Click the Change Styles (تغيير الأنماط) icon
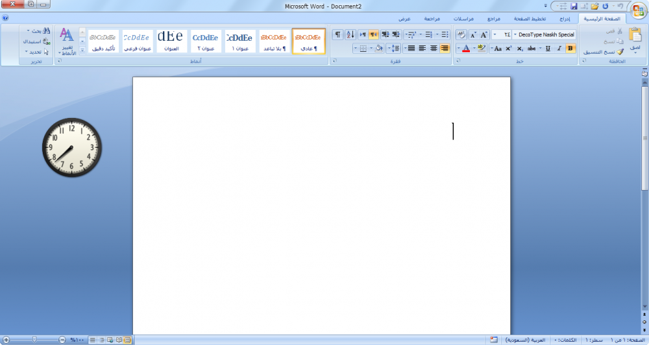Screen dimensions: 649x345 pos(67,42)
